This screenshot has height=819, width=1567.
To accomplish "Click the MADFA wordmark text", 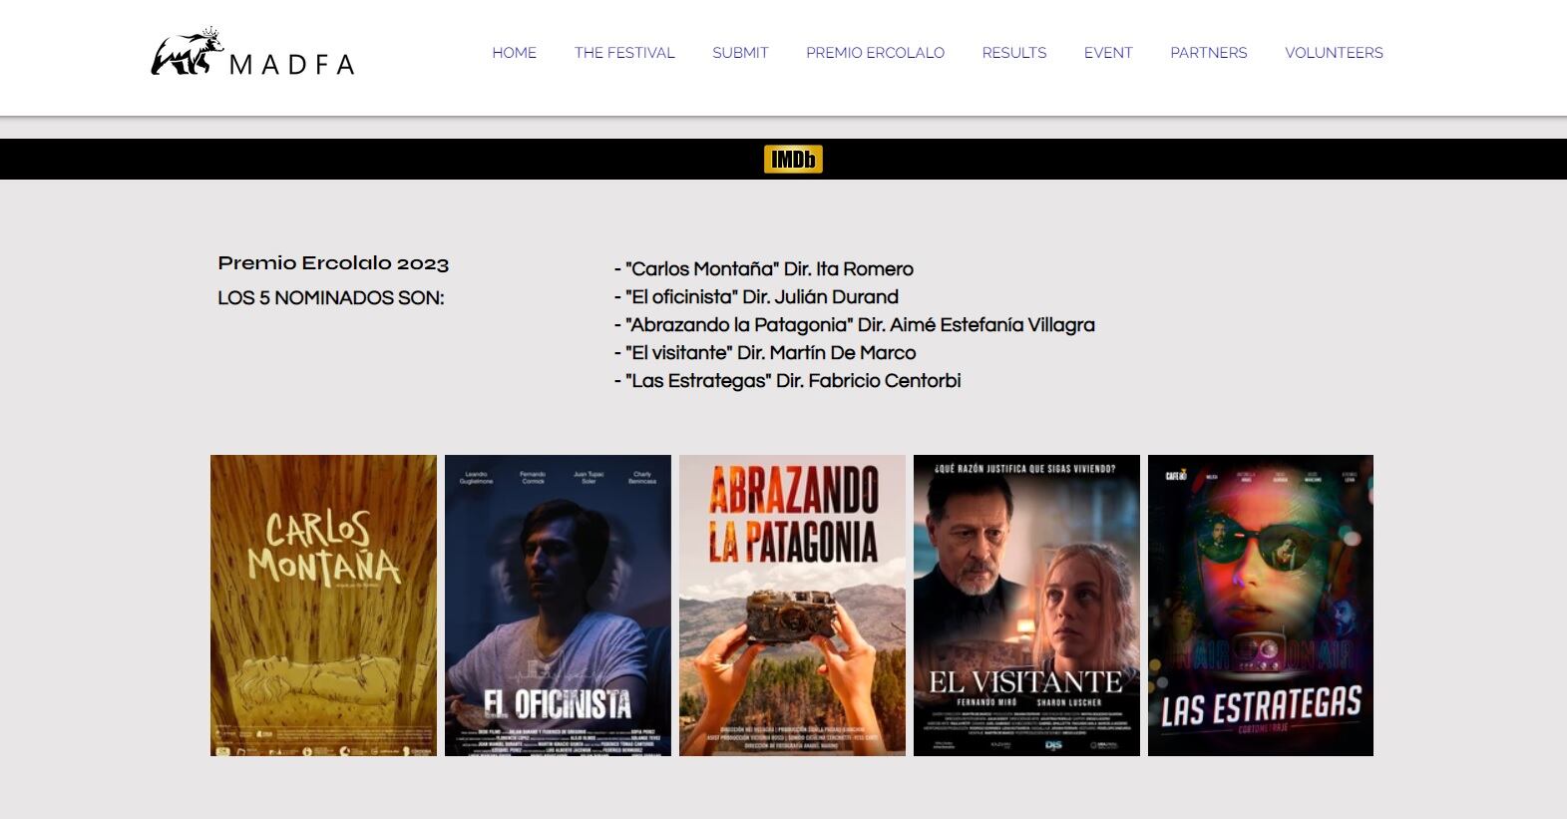I will point(292,65).
